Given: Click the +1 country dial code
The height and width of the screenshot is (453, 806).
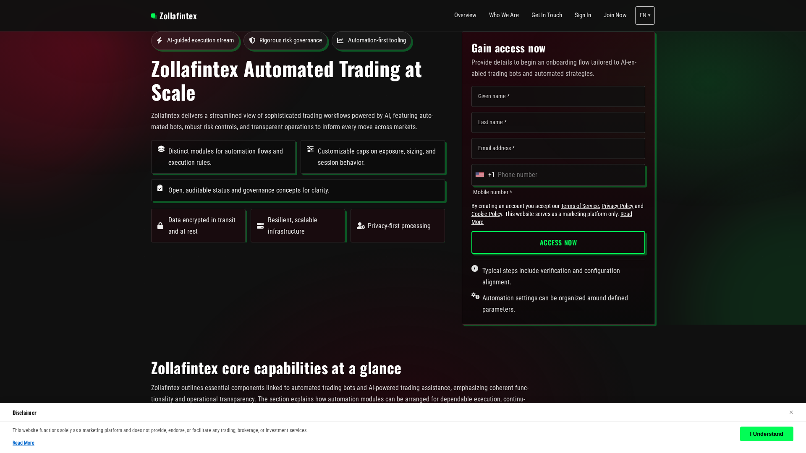Looking at the screenshot, I should [x=492, y=175].
